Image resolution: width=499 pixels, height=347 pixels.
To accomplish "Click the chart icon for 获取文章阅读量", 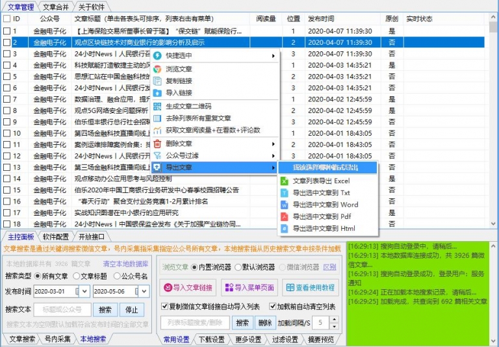I will tap(157, 130).
